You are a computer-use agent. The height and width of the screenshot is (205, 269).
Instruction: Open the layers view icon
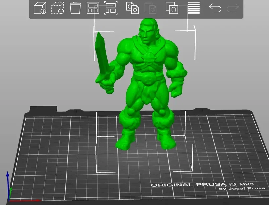[x=193, y=9]
